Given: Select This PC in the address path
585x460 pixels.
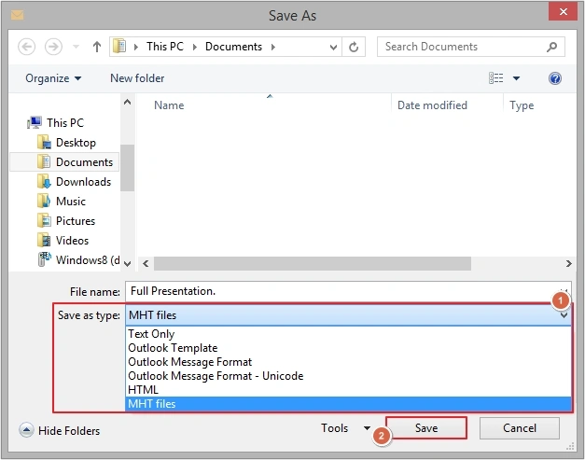Looking at the screenshot, I should tap(165, 47).
